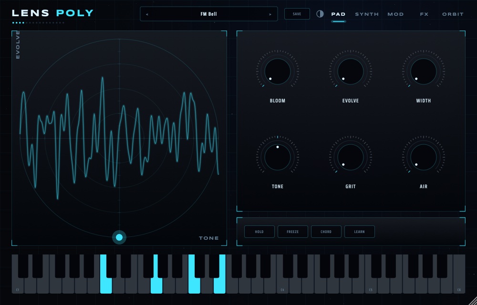Viewport: 477px width, 305px height.
Task: Click the WIDTH knob
Action: click(424, 71)
